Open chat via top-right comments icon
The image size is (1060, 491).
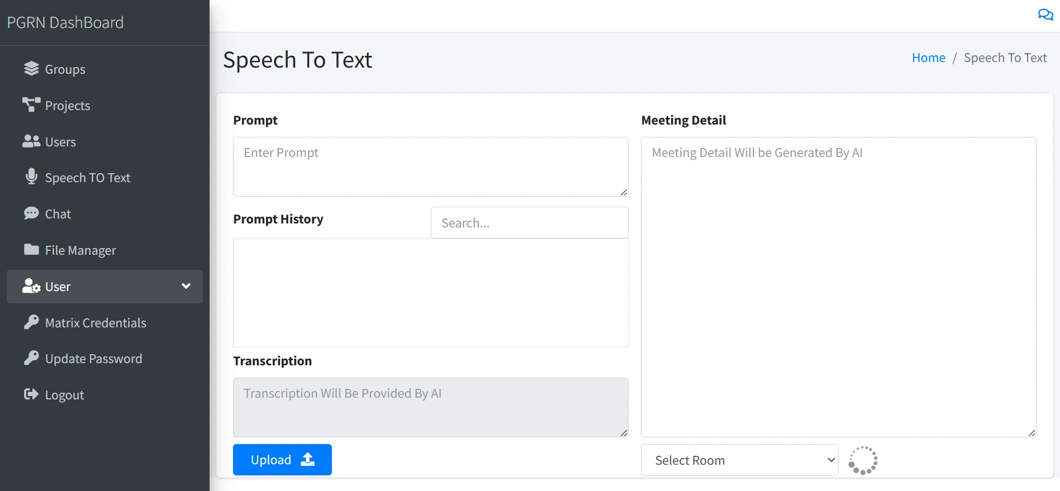click(1045, 15)
